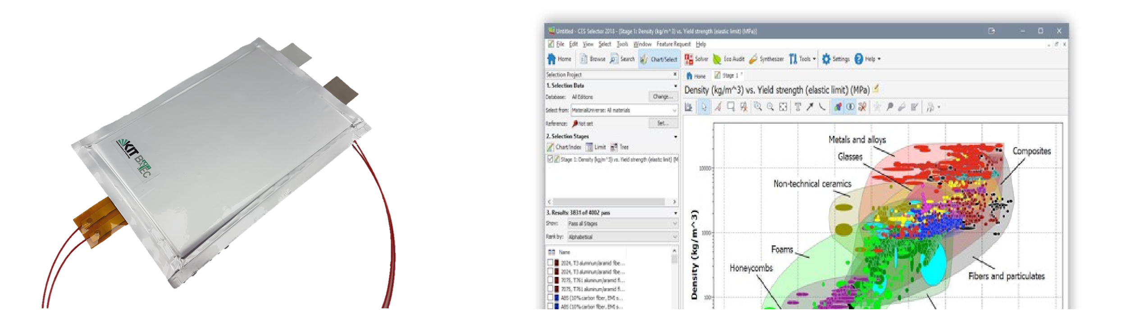Viewport: 1139px width, 334px height.
Task: Toggle family envelopes colored bubbles icon
Action: (838, 107)
